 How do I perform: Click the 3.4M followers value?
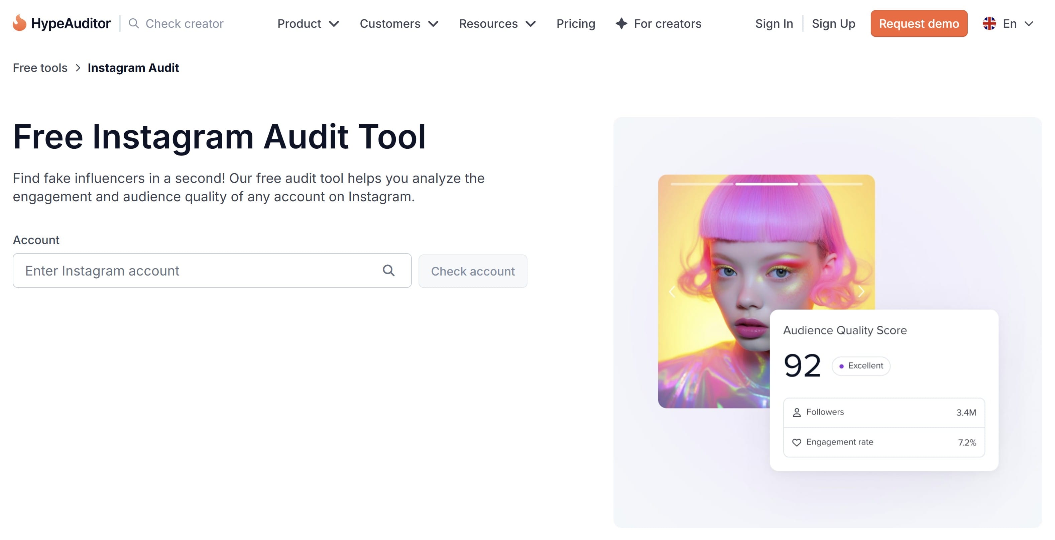pos(966,413)
